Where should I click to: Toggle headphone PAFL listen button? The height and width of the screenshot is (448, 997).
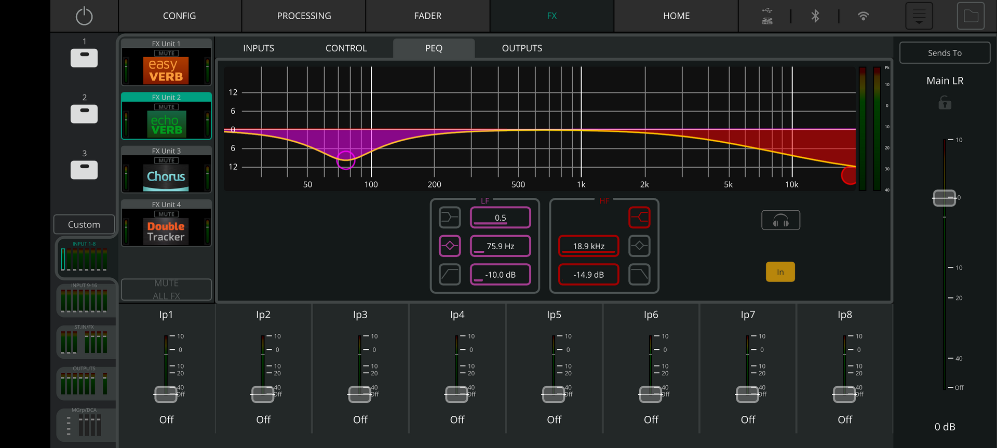tap(780, 220)
